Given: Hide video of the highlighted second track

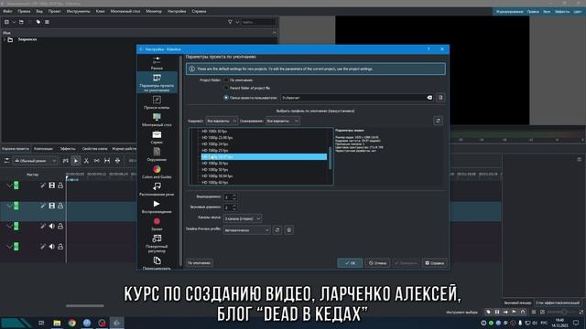Looking at the screenshot, I should [51, 206].
